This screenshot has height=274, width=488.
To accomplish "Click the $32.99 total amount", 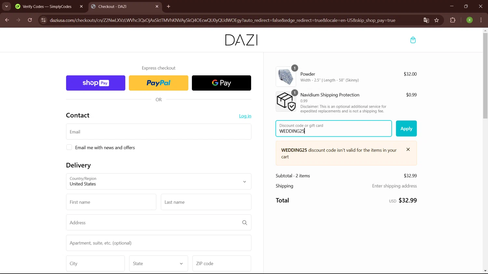I will (x=408, y=200).
